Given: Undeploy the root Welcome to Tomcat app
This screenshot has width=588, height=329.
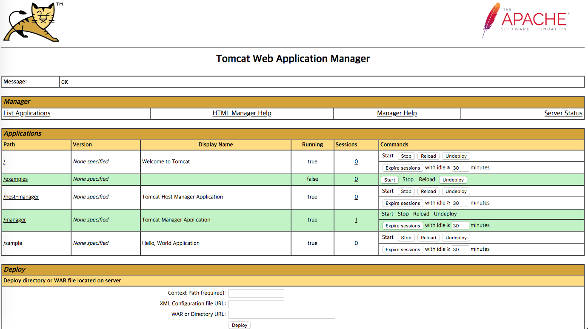Looking at the screenshot, I should (x=456, y=156).
